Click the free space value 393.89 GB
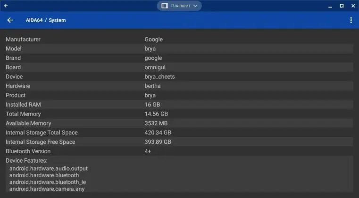Screen dimensions: 359x198 click(x=158, y=142)
